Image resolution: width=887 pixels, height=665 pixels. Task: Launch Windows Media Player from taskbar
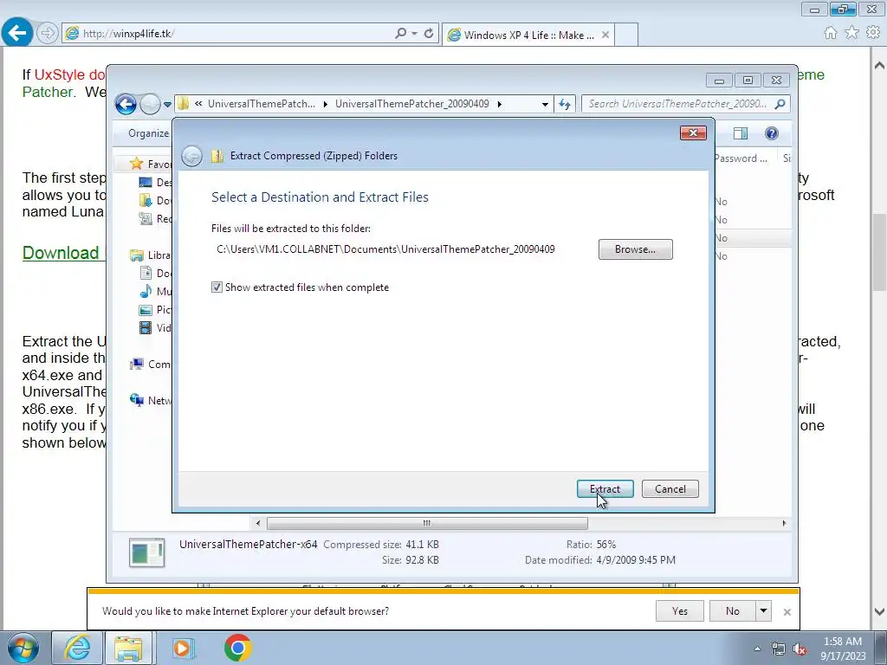point(183,648)
